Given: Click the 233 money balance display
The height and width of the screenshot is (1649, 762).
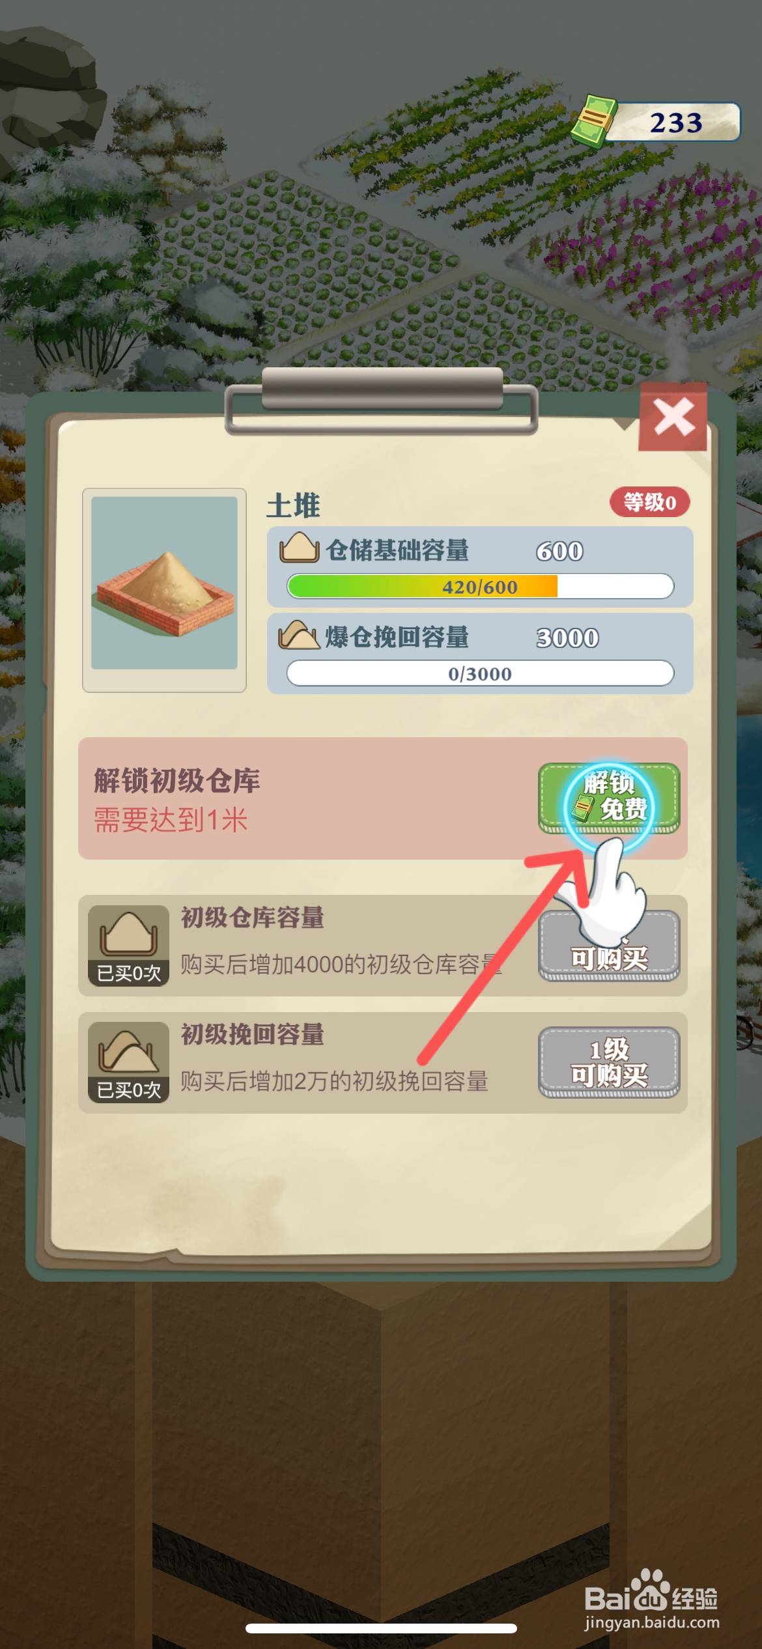Looking at the screenshot, I should tap(675, 122).
